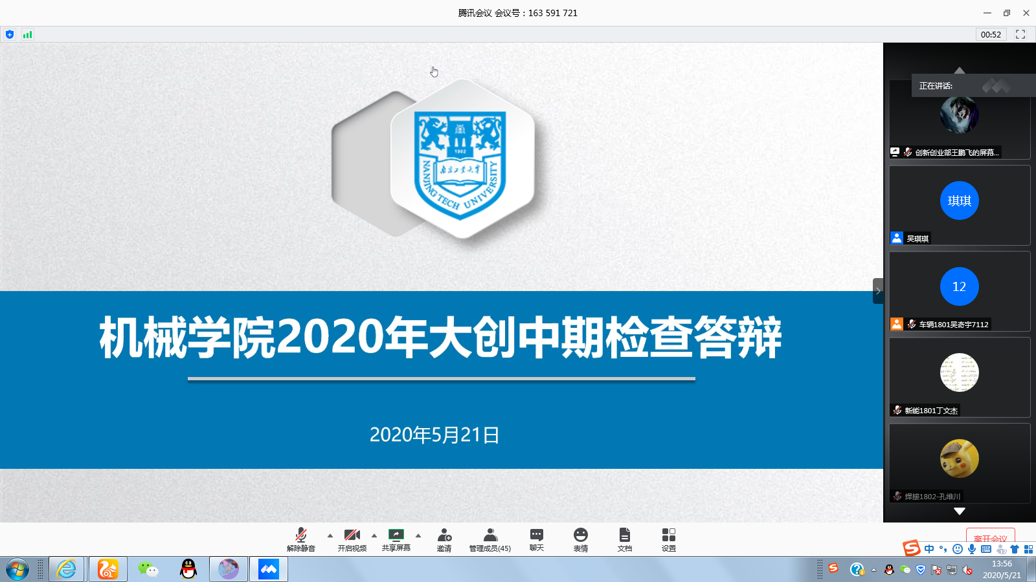1036x582 pixels.
Task: Expand video options arrow beside 开启视频
Action: point(374,535)
